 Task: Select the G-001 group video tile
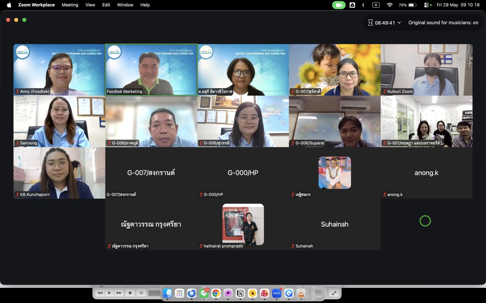tap(427, 121)
